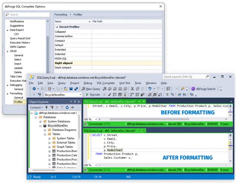236x184 pixels.
Task: Click the Save file icon in toolbar
Action: pos(71,89)
